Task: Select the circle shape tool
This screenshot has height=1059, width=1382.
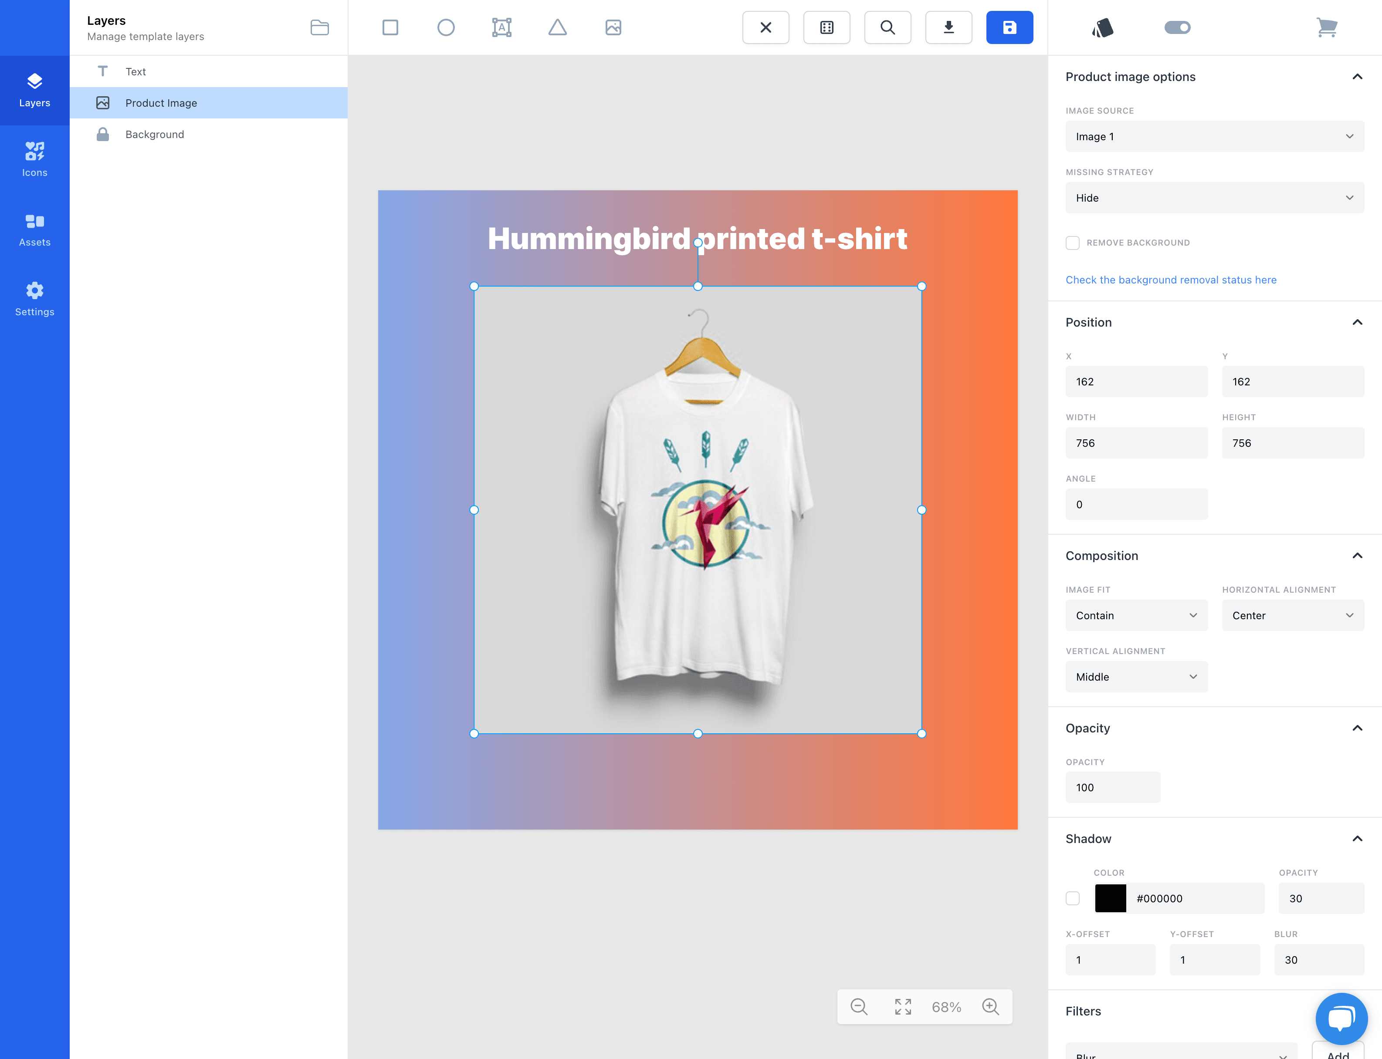Action: tap(445, 27)
